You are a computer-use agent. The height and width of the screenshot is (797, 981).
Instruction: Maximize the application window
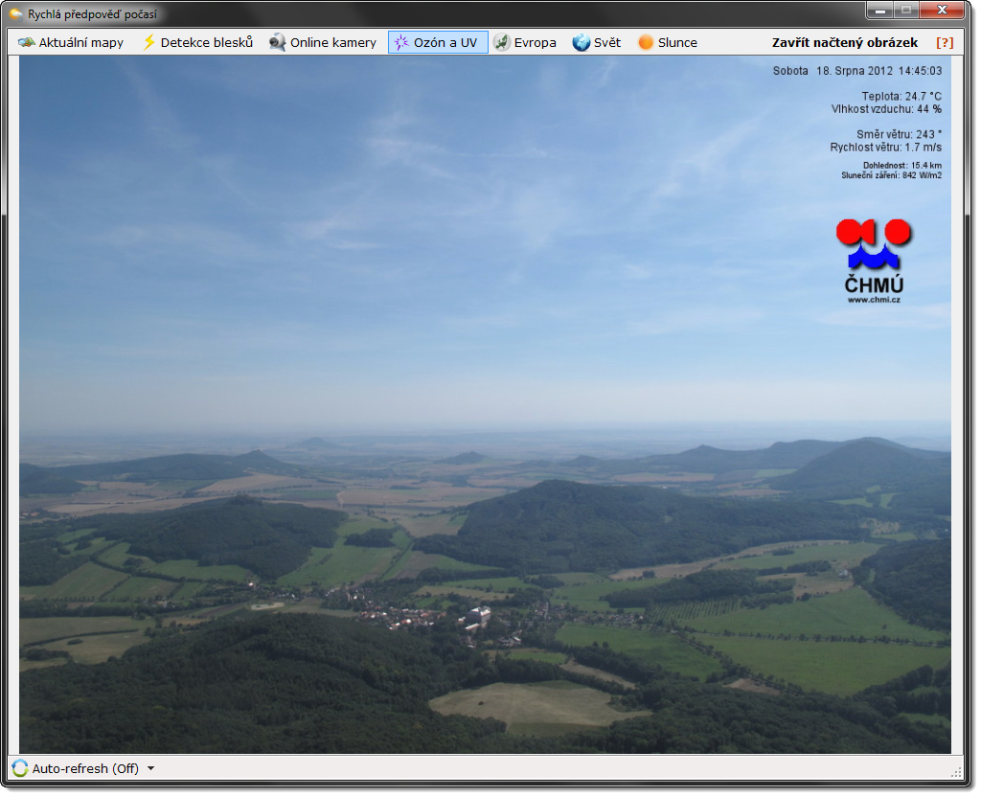point(906,11)
